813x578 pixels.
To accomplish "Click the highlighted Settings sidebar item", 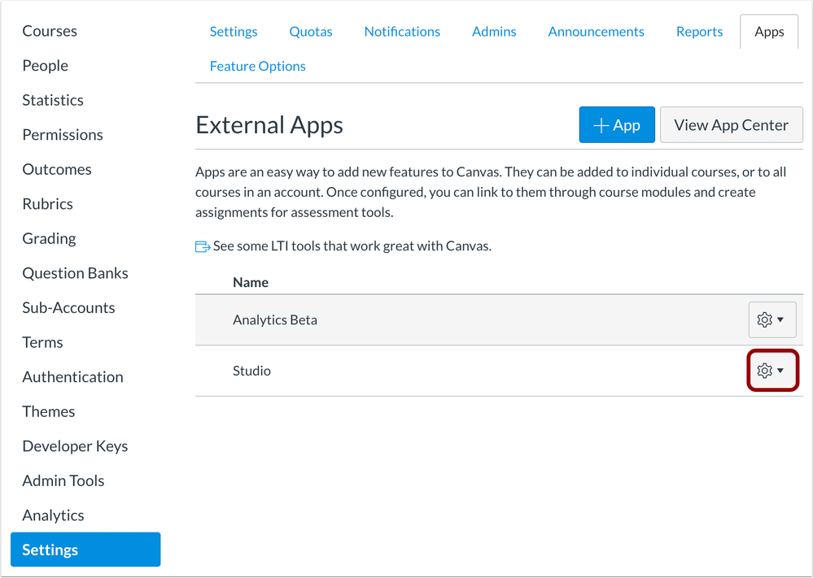I will click(x=50, y=550).
